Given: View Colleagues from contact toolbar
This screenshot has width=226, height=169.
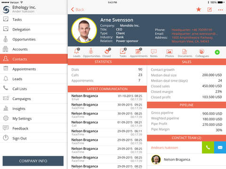Looking at the screenshot, I should click(202, 53).
